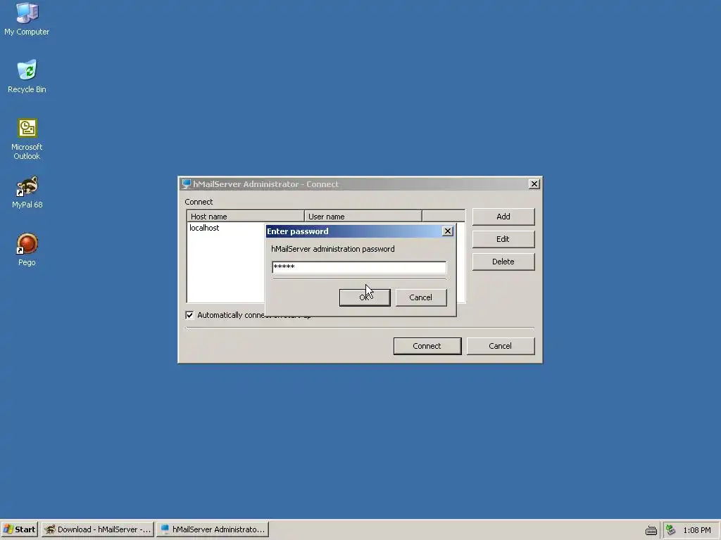Click the 1:08 PM clock
721x540 pixels.
[696, 530]
